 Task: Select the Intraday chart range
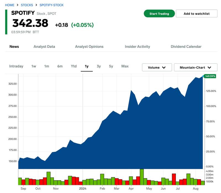(16, 66)
